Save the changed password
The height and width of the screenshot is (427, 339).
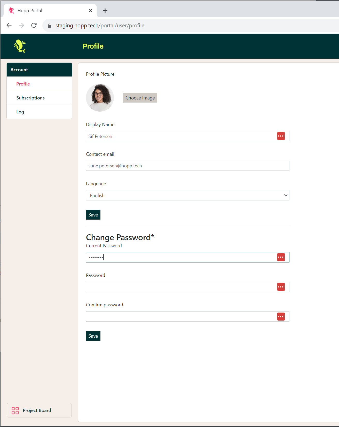coord(93,336)
